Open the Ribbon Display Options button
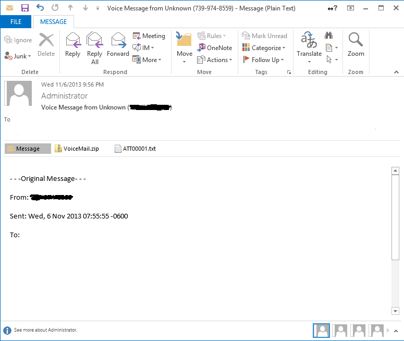The width and height of the screenshot is (404, 341). 350,8
